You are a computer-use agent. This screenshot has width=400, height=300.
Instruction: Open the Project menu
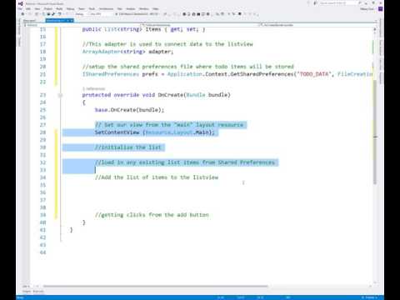click(48, 9)
